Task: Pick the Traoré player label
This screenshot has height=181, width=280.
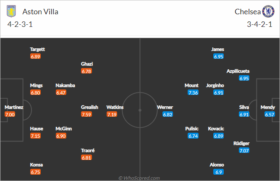Action: [88, 150]
